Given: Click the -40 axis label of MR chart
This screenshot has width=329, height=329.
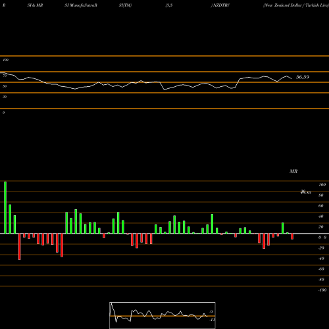Looking at the screenshot, I should coord(321,259).
